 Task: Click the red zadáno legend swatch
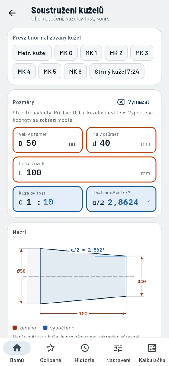tap(15, 328)
